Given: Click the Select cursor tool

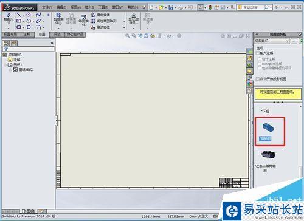Looking at the screenshot, I should coord(201,7).
